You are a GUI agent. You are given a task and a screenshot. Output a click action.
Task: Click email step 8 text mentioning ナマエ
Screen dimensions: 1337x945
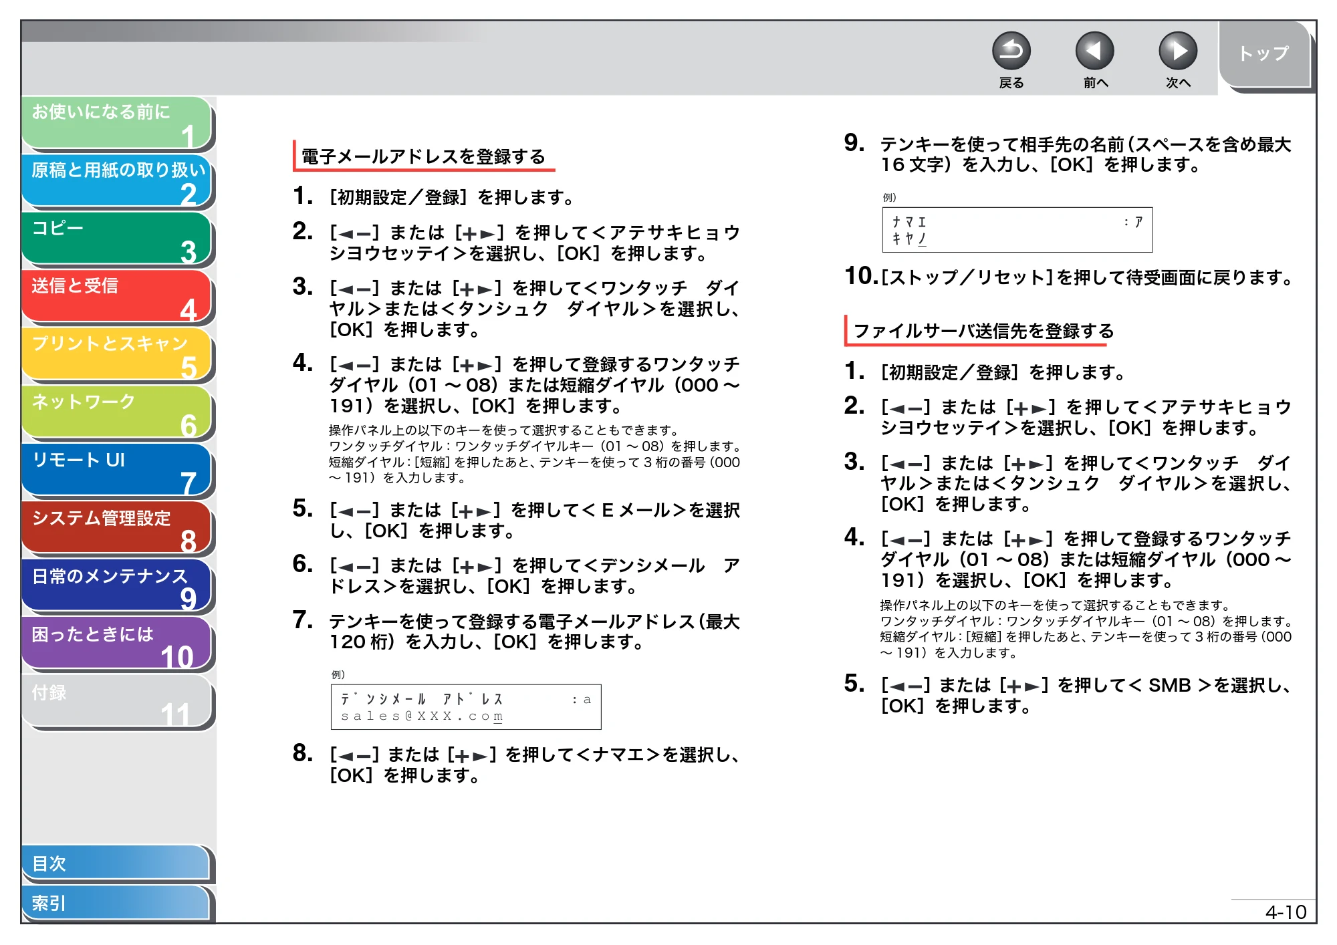[535, 765]
